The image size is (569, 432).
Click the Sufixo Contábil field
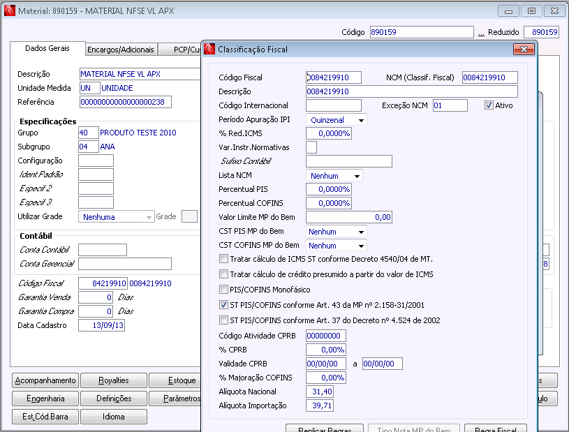[349, 161]
